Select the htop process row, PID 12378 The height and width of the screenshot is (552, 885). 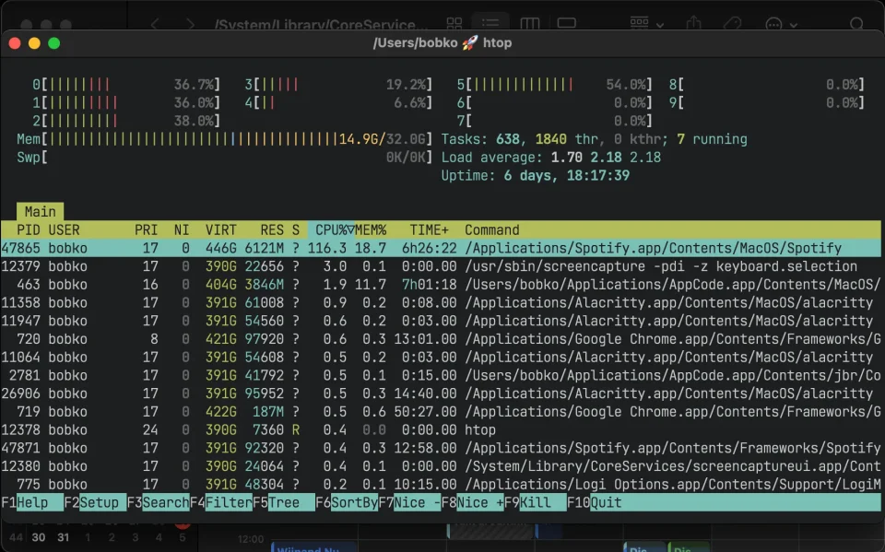[441, 429]
